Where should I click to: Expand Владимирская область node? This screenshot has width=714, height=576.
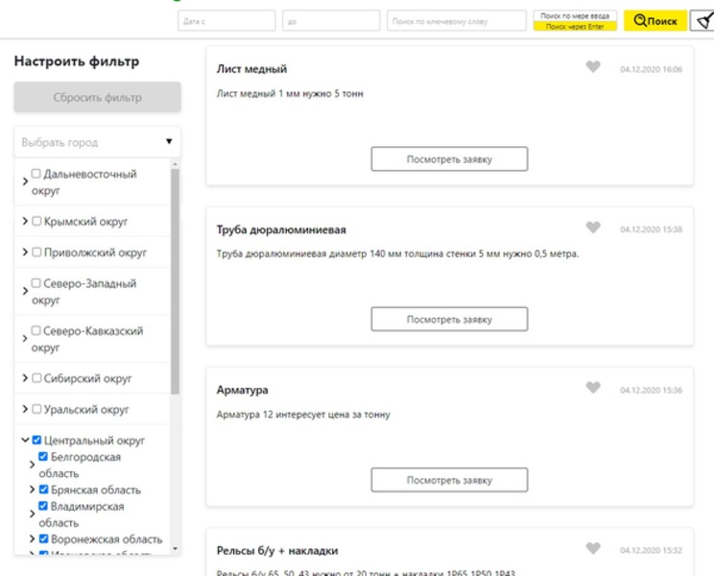point(32,514)
